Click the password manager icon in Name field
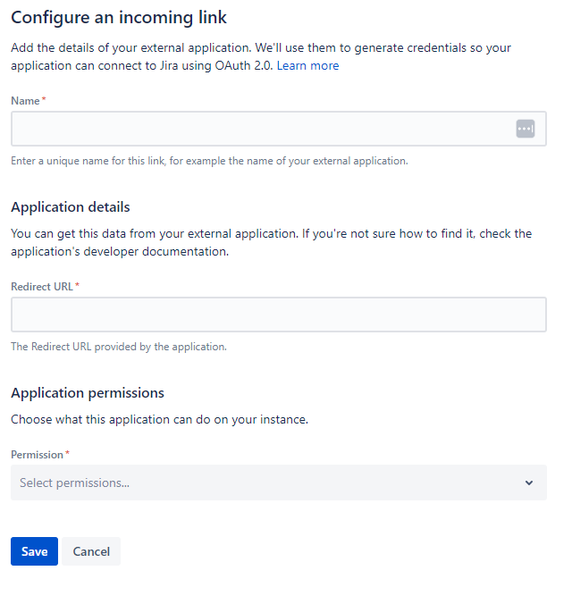Image resolution: width=572 pixels, height=596 pixels. click(526, 129)
